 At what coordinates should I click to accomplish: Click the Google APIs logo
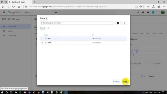coord(14,13)
